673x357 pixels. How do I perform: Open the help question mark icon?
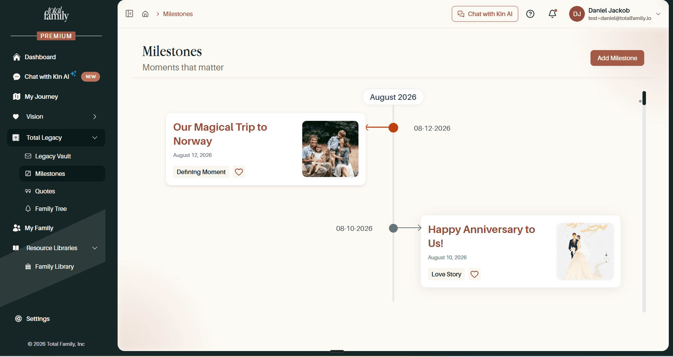click(x=530, y=14)
